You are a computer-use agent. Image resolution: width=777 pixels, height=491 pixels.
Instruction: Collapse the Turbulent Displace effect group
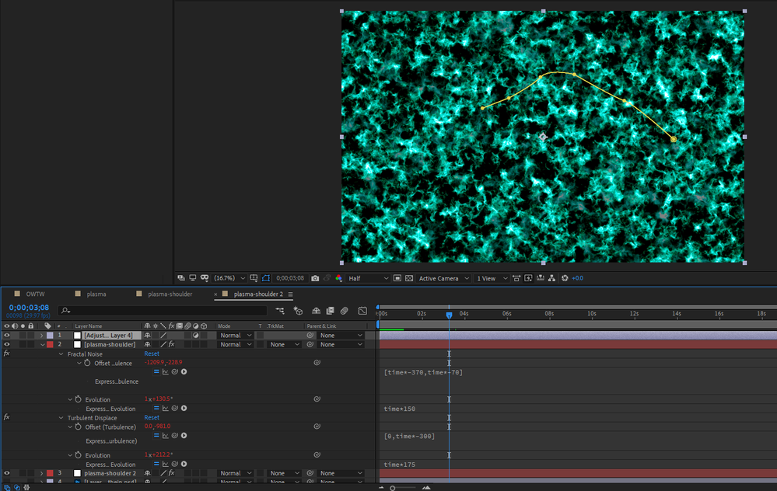(61, 417)
